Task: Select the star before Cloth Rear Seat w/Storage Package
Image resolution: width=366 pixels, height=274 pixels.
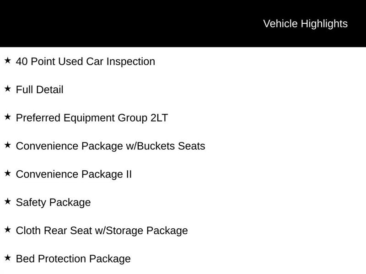Action: (x=7, y=230)
